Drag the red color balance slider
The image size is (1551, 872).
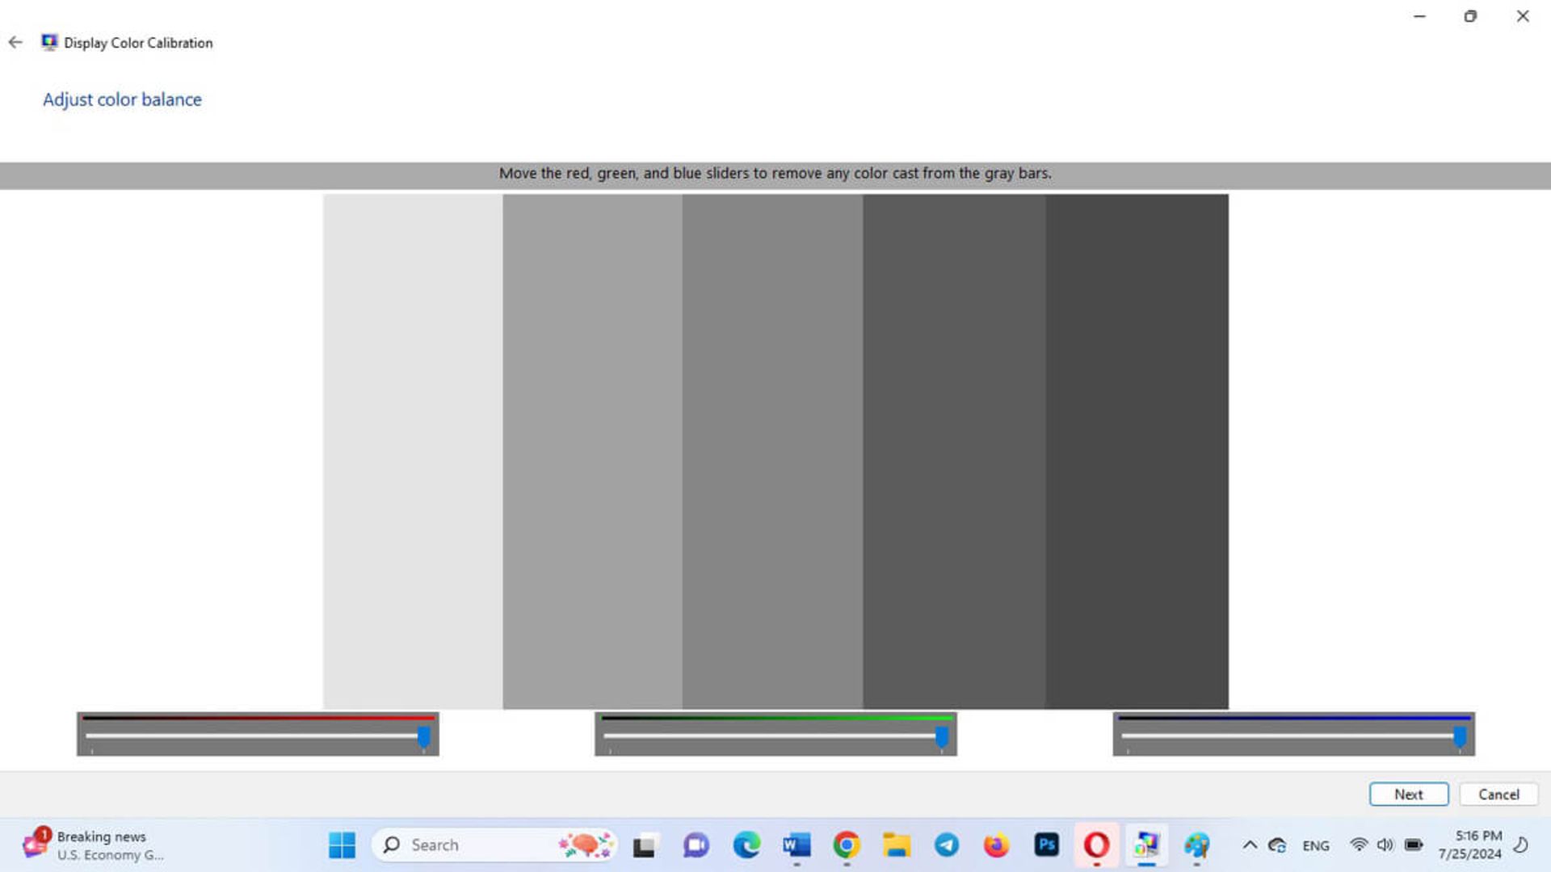(x=425, y=736)
